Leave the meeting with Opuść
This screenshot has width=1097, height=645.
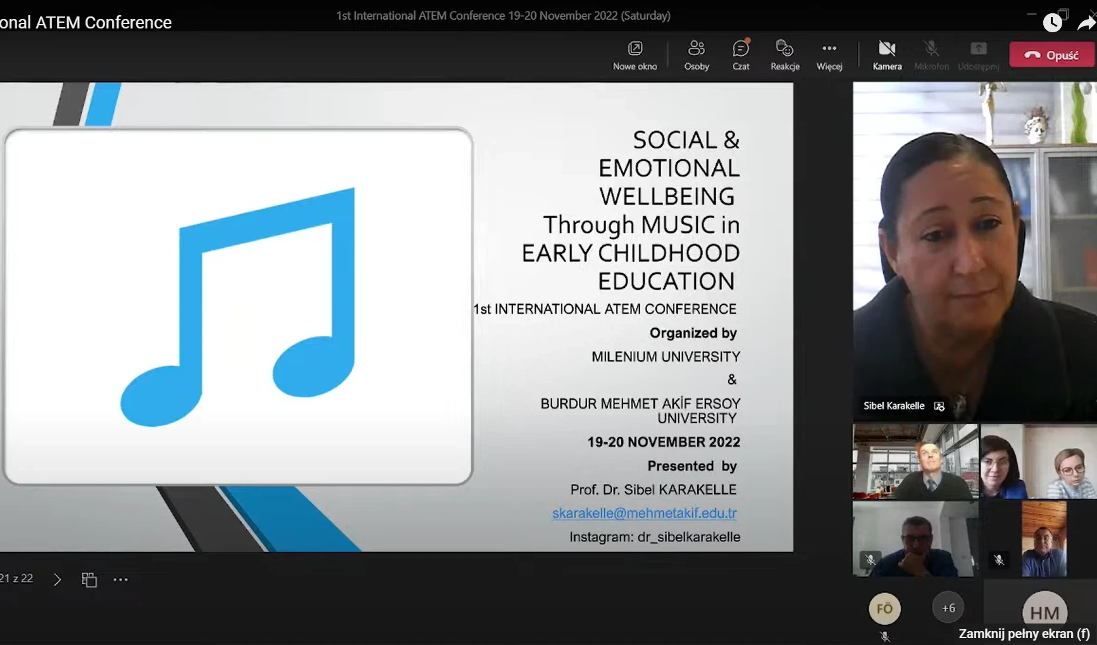[1051, 55]
